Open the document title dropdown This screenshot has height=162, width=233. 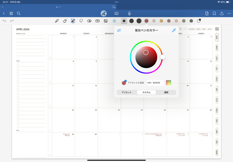coord(58,7)
